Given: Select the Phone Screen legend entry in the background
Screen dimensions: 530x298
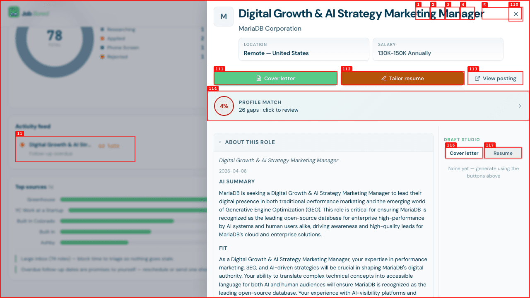Looking at the screenshot, I should click(x=152, y=48).
